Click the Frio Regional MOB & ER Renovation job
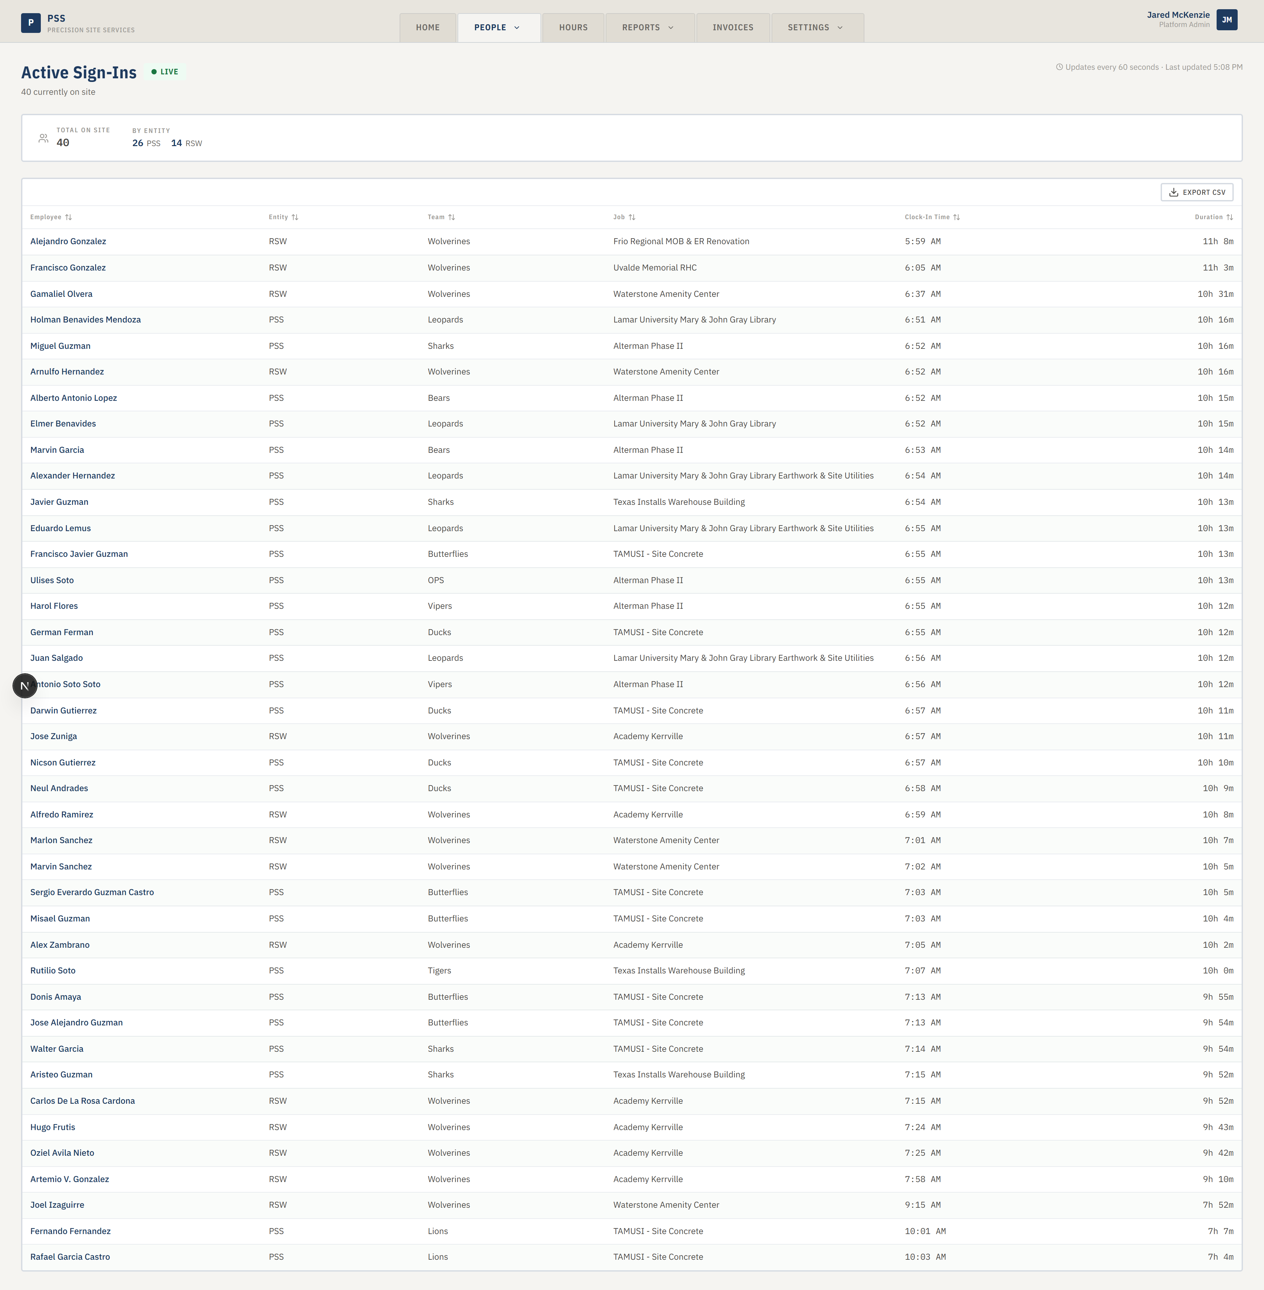This screenshot has height=1290, width=1264. pyautogui.click(x=681, y=242)
